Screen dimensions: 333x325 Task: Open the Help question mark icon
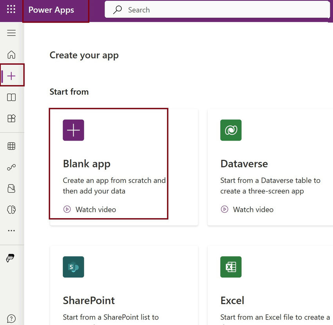[x=11, y=318]
